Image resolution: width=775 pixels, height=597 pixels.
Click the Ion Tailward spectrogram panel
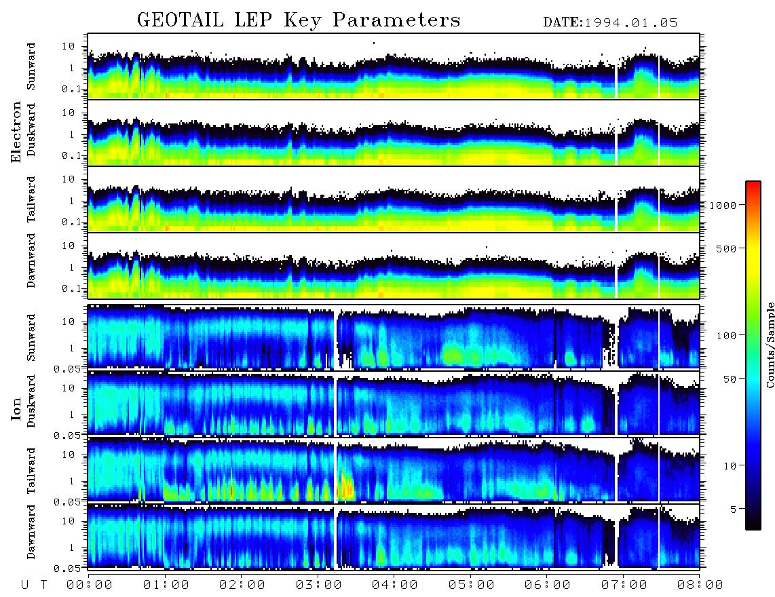(394, 470)
